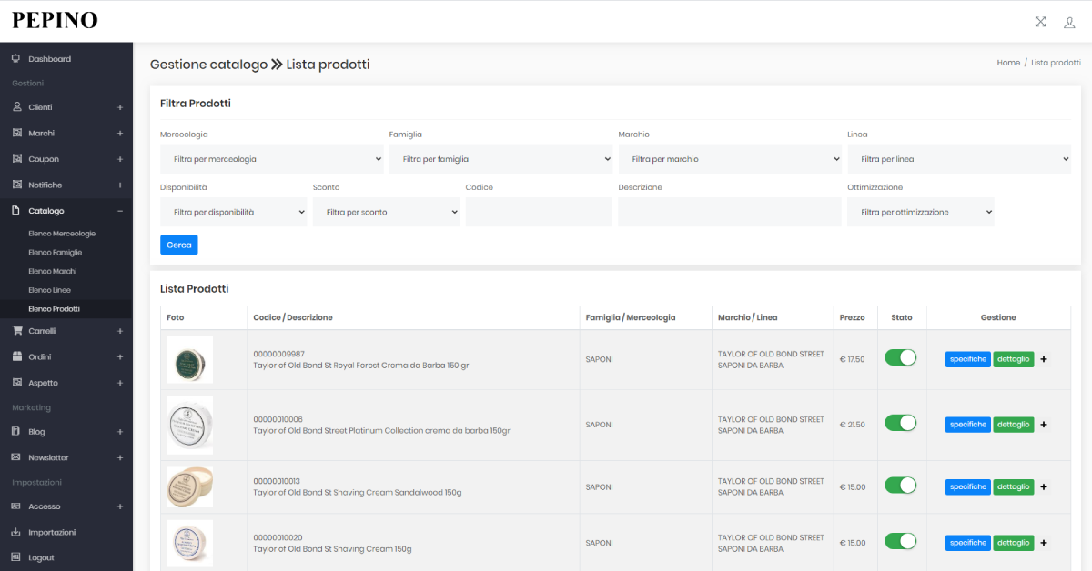Click the plus icon beside Clienti
1092x571 pixels.
pos(120,107)
